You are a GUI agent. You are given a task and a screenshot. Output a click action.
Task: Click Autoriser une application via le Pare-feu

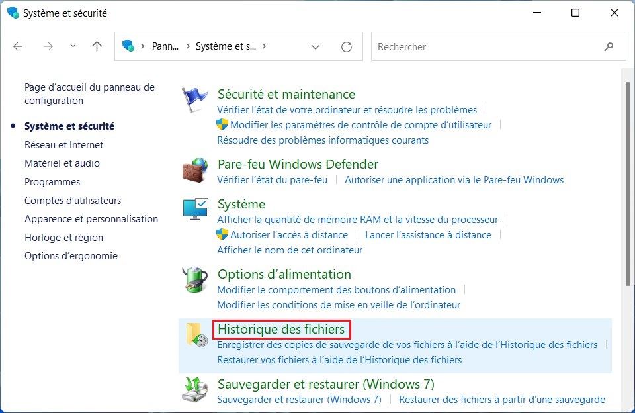coord(454,180)
